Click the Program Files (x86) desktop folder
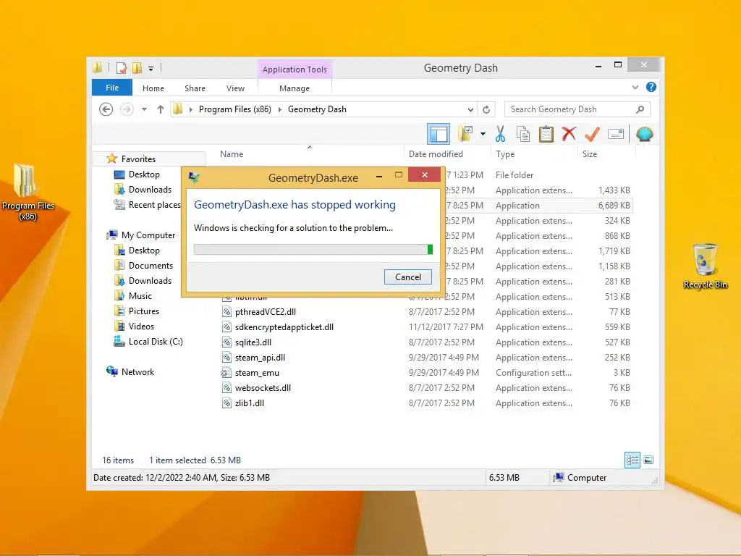 [28, 193]
